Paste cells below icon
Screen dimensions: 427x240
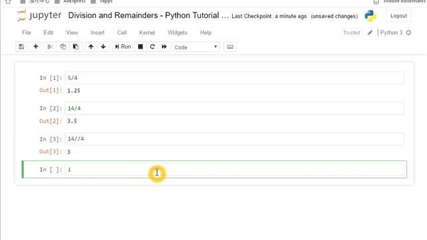(75, 47)
